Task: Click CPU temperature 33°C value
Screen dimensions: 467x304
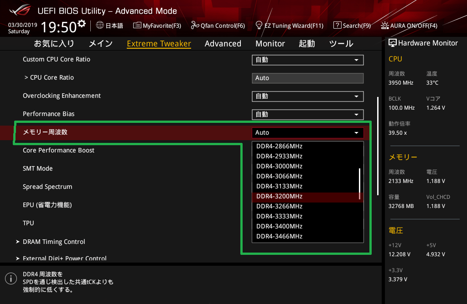Action: [x=432, y=83]
